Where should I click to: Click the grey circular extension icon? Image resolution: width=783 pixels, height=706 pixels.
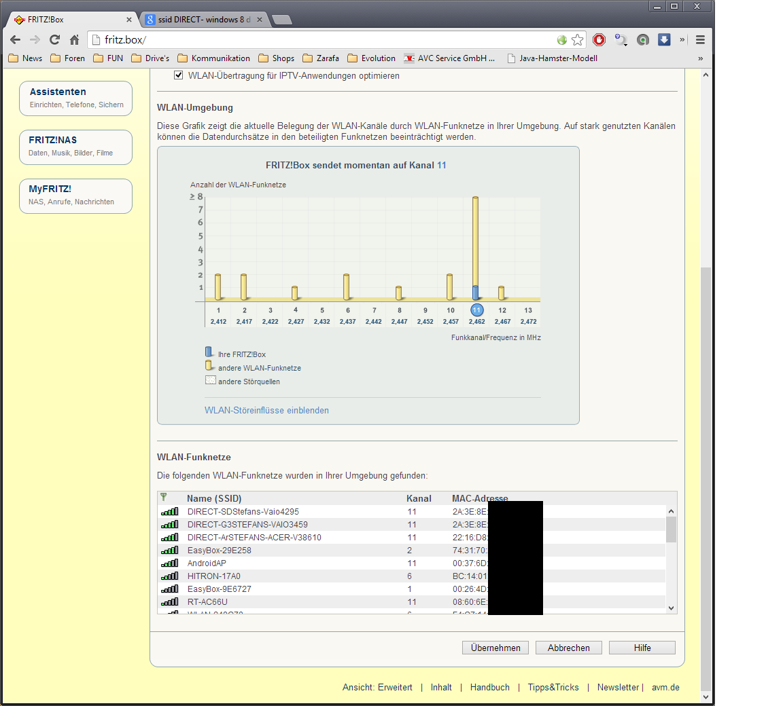pos(643,40)
